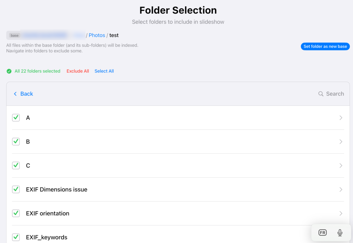Select the test breadcrumb entry
This screenshot has width=353, height=243.
click(x=114, y=35)
